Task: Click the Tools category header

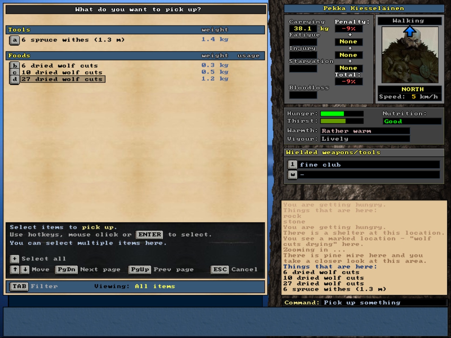Action: 135,30
